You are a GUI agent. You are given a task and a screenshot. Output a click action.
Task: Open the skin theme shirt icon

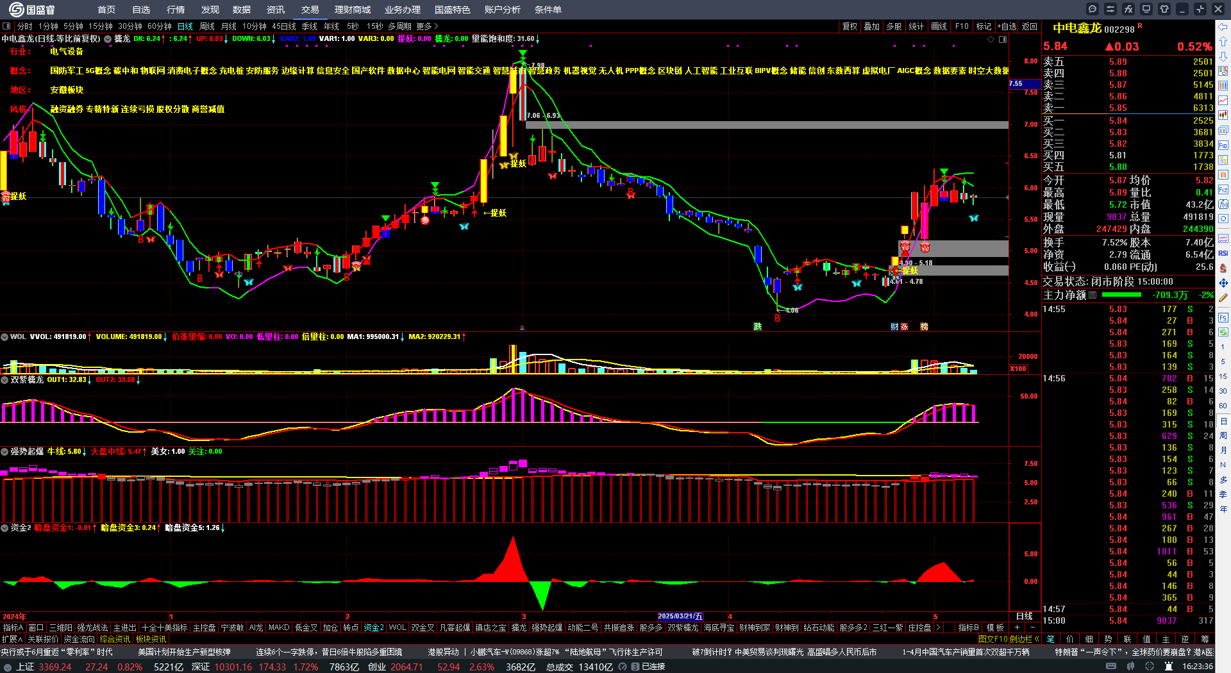(x=1164, y=9)
